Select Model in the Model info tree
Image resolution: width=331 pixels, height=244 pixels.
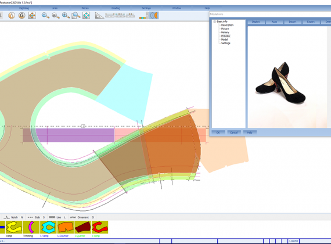tap(224, 40)
